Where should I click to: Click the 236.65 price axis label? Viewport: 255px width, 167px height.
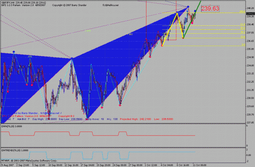(x=250, y=41)
